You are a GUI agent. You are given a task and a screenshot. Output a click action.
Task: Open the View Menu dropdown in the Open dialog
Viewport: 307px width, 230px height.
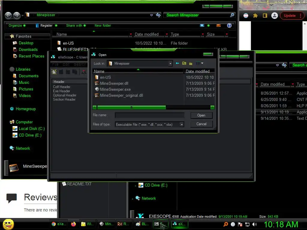[200, 63]
